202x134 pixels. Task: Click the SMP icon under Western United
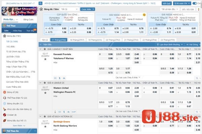(x=73, y=112)
